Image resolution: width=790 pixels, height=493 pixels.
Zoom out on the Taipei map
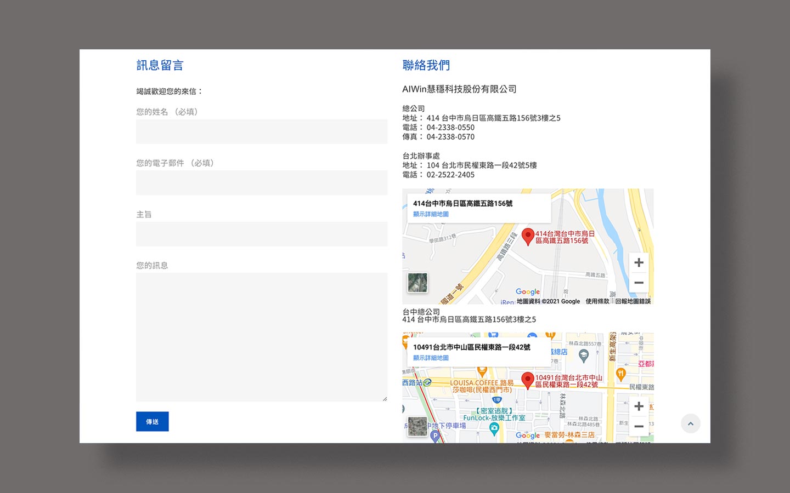(639, 426)
